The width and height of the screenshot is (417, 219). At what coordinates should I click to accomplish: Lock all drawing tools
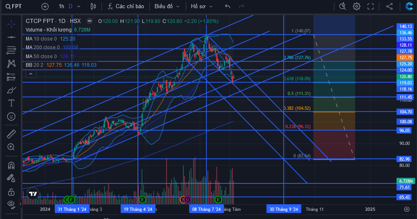[11, 192]
